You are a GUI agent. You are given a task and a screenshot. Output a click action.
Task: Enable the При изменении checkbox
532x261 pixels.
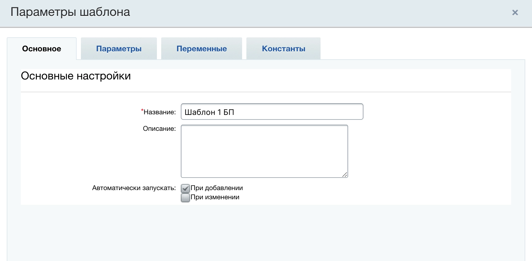pos(185,198)
